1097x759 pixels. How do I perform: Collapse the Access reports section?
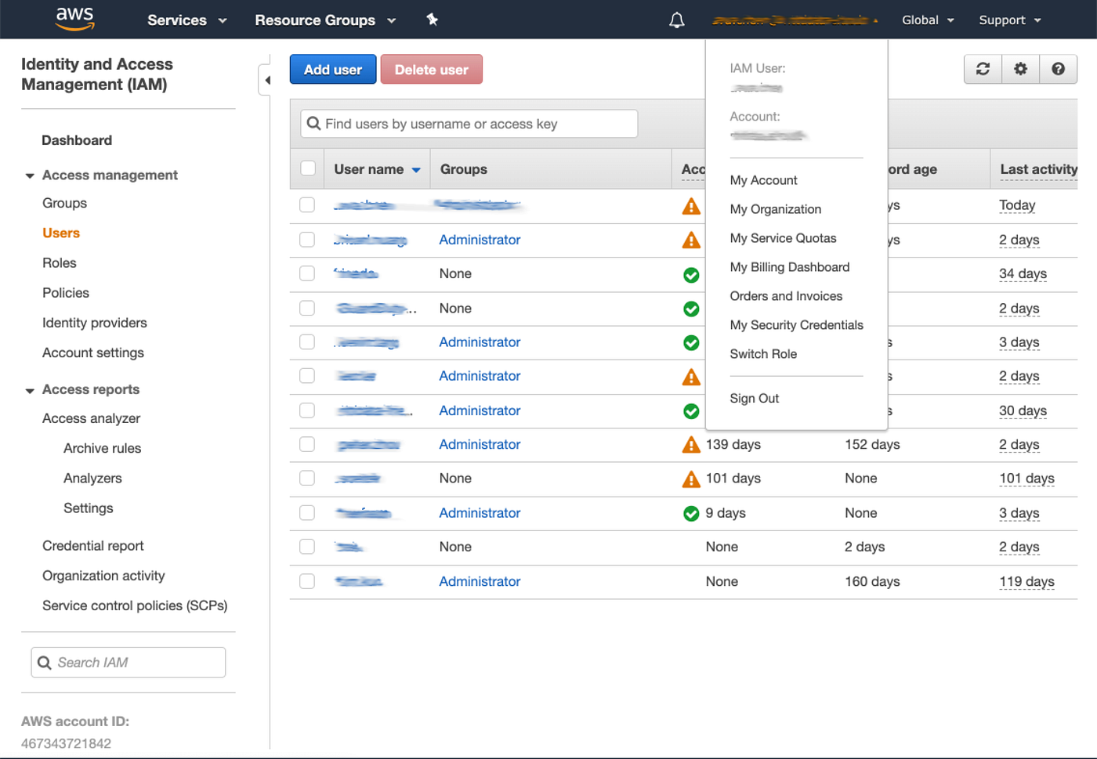(30, 389)
